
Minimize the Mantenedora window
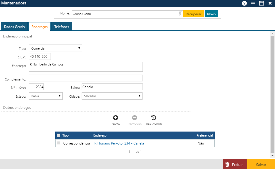253,3
